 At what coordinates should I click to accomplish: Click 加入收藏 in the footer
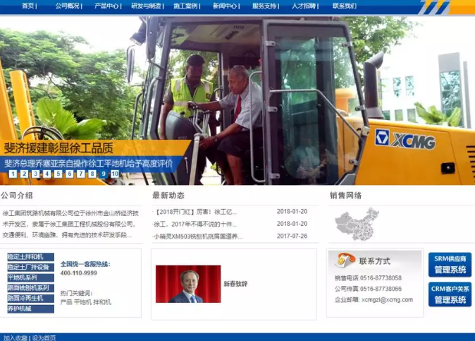pos(15,337)
